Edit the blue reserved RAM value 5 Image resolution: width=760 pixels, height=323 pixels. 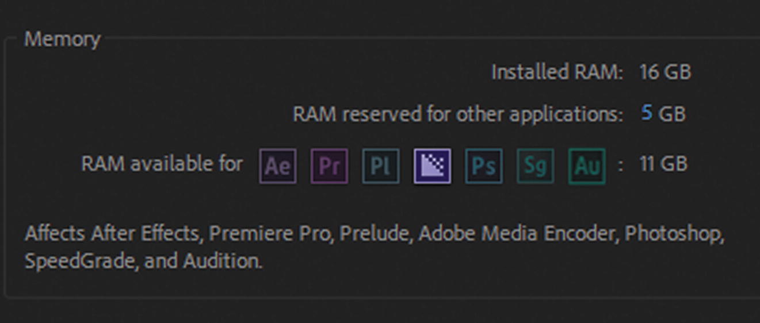click(647, 113)
